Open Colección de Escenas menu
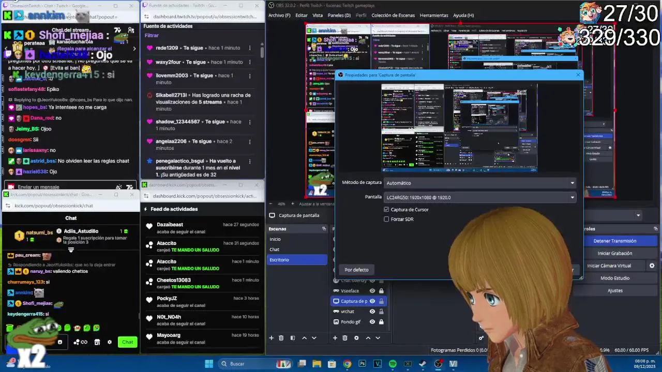 pos(393,16)
